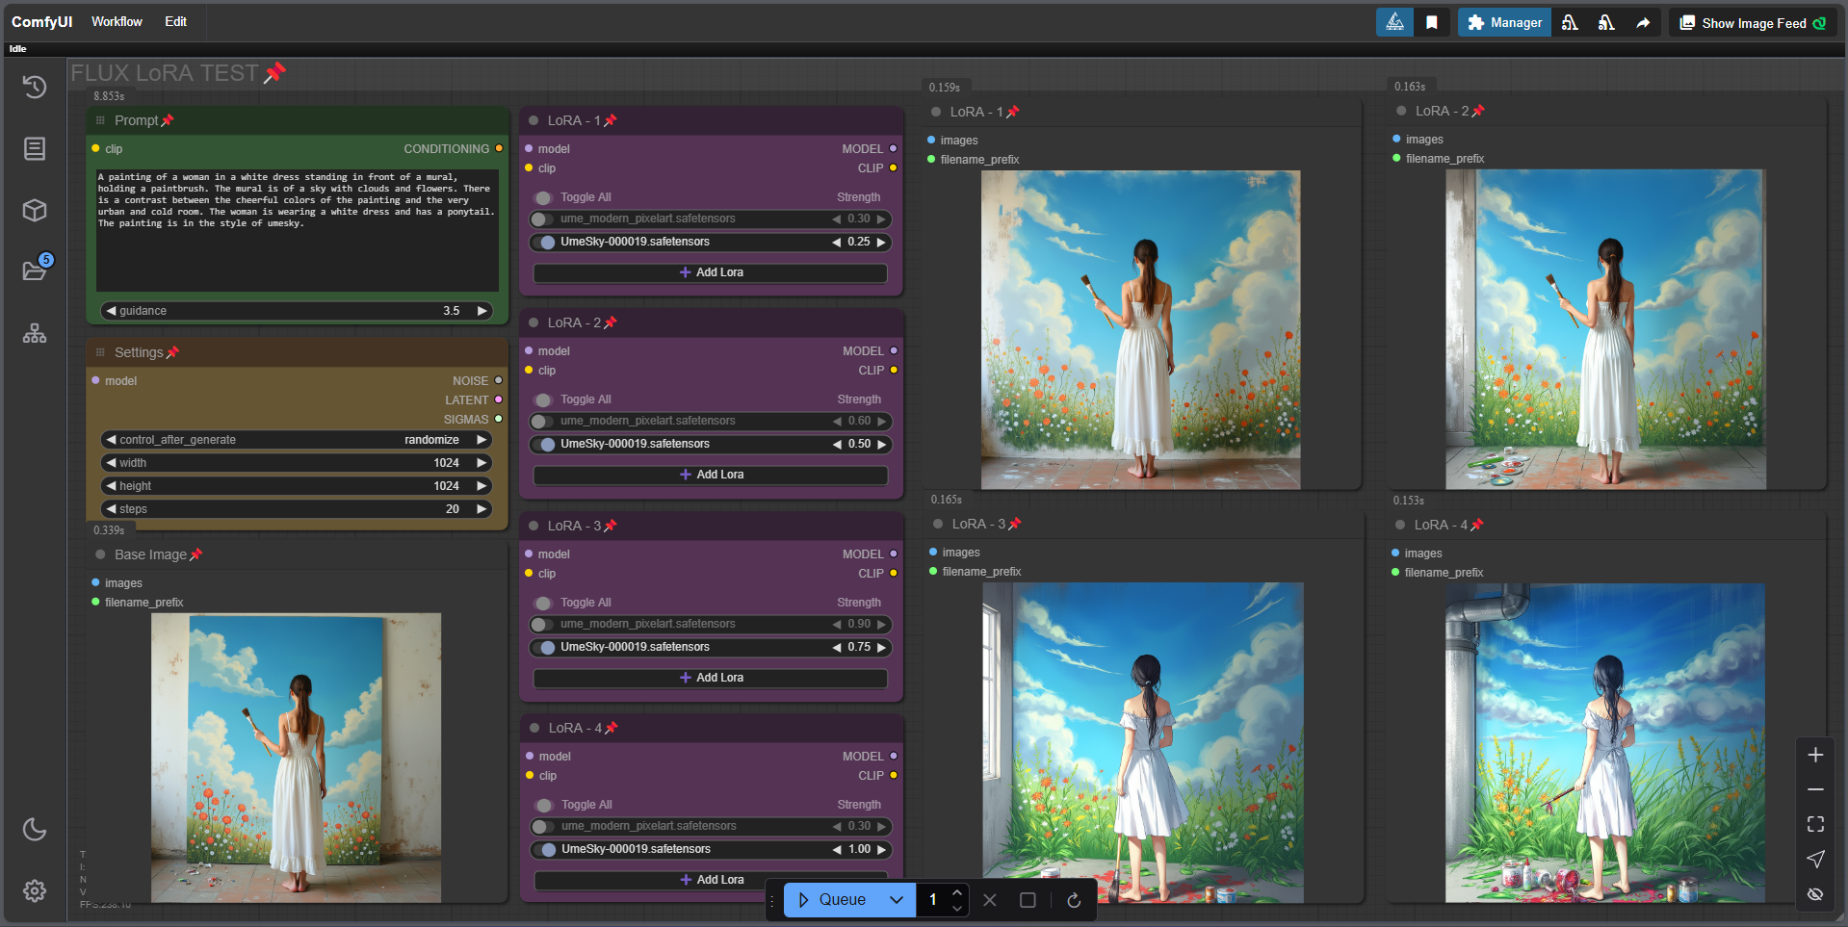1848x927 pixels.
Task: Enable ume_modern_pixelart lora in LoRA - 2
Action: 543,422
